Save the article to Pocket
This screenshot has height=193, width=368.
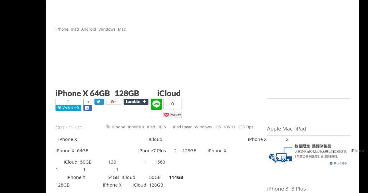[173, 115]
